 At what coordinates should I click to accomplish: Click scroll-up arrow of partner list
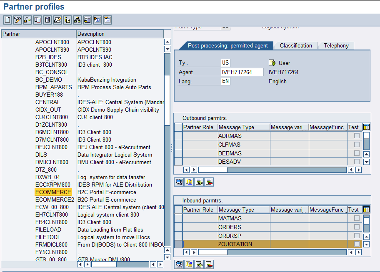(x=167, y=42)
